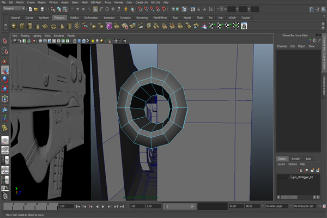This screenshot has width=327, height=218.
Task: Open the UV Texture Editor shelf icon
Action: point(244,26)
